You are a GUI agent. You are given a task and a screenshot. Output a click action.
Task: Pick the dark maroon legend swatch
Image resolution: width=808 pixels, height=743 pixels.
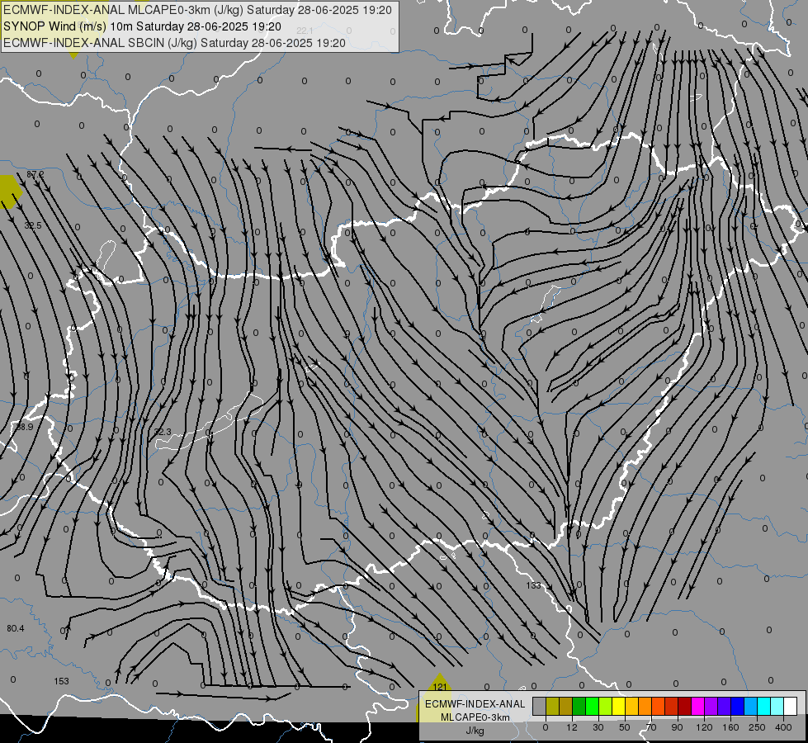tap(685, 706)
